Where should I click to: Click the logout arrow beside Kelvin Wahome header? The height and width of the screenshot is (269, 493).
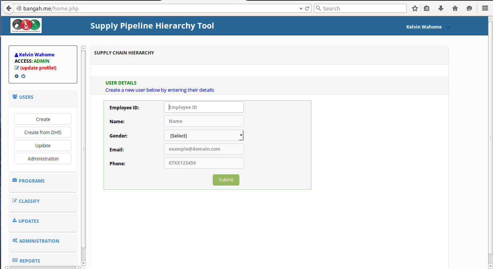pos(448,27)
